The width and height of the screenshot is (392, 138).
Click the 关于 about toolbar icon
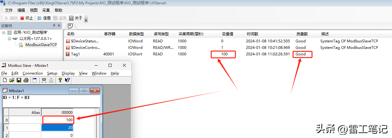click(75, 18)
